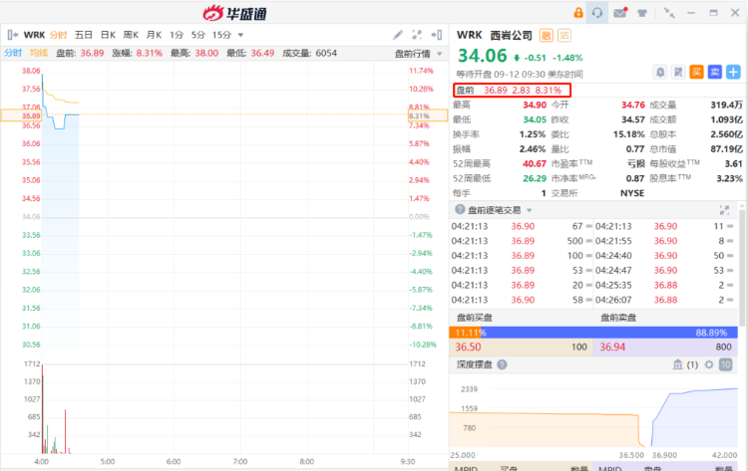
Task: Toggle the 均线 moving average line
Action: coord(38,53)
